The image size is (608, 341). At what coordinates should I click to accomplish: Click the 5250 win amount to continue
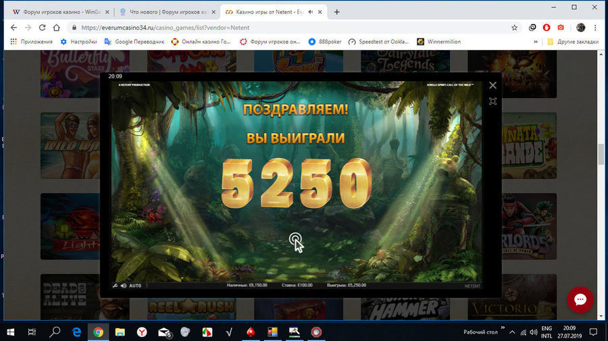[297, 183]
